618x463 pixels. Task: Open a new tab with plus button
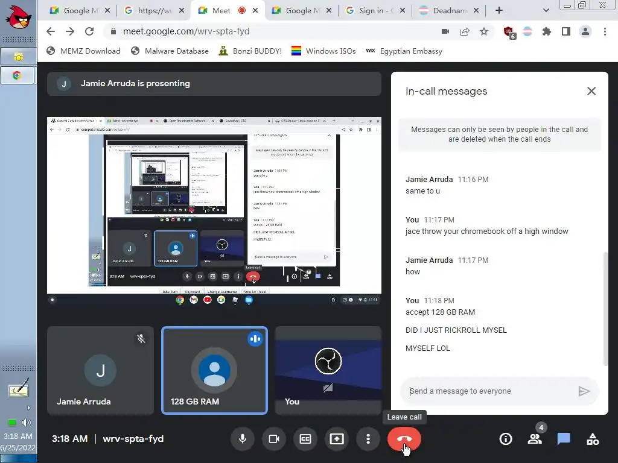(x=499, y=11)
